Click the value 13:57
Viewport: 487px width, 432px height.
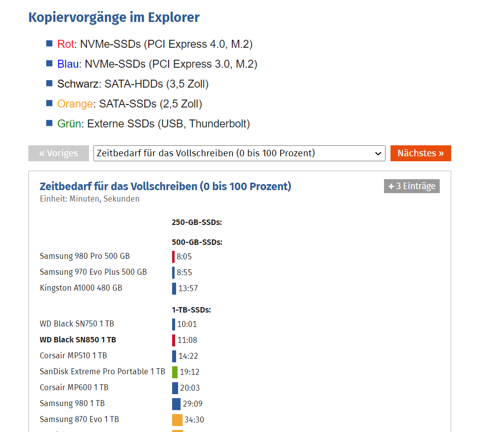tap(188, 288)
